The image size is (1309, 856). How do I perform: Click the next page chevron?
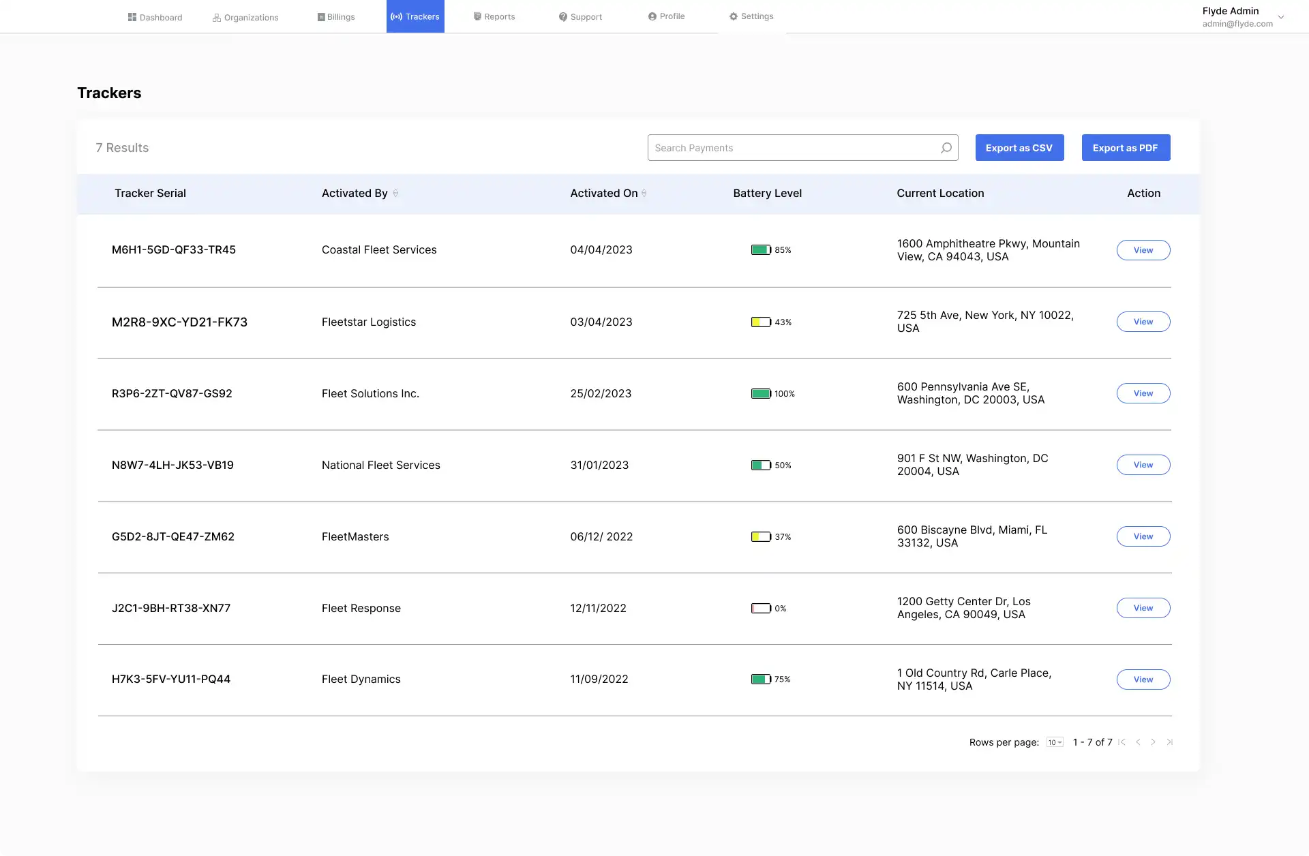[1153, 742]
